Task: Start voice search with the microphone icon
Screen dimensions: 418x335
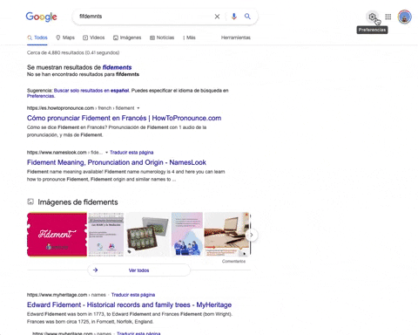Action: click(234, 17)
